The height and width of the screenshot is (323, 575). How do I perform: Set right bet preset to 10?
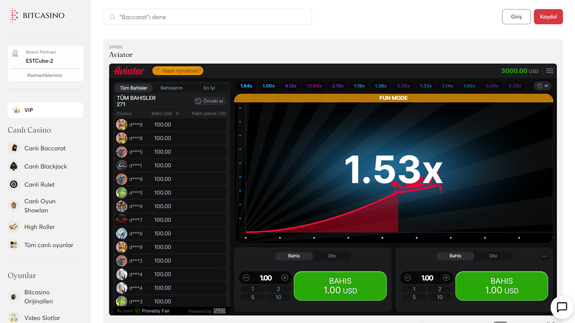coord(440,297)
